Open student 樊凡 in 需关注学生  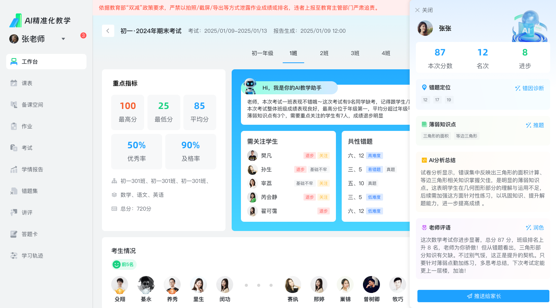pos(288,156)
